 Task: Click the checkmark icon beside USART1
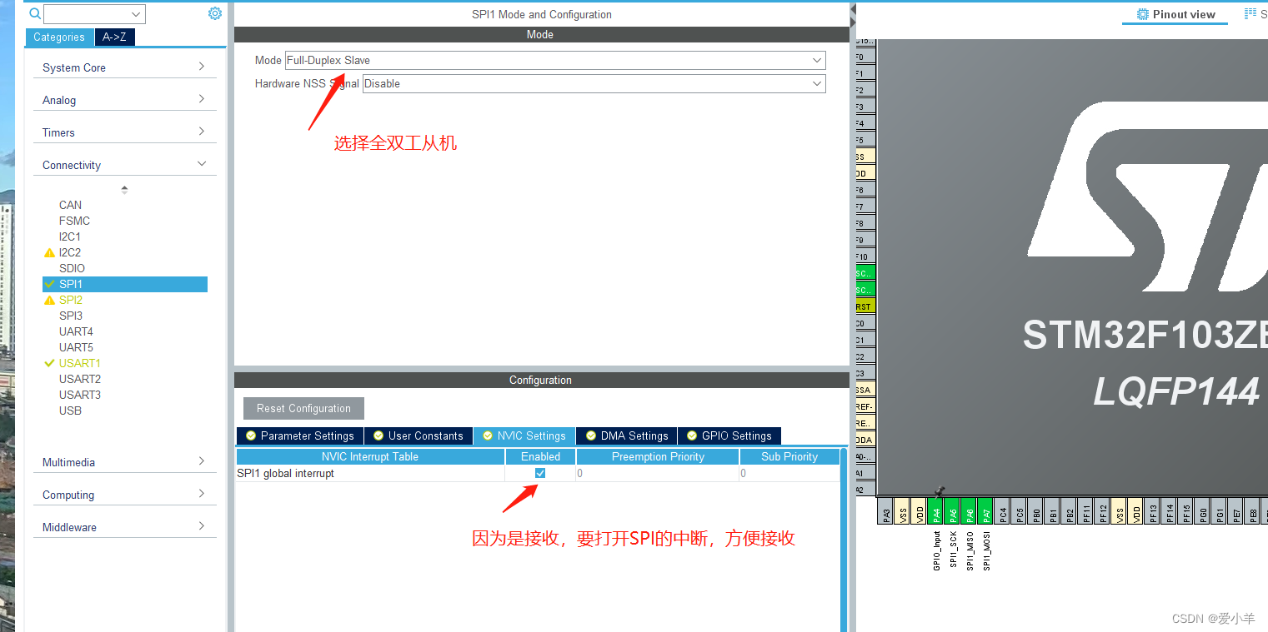click(49, 363)
